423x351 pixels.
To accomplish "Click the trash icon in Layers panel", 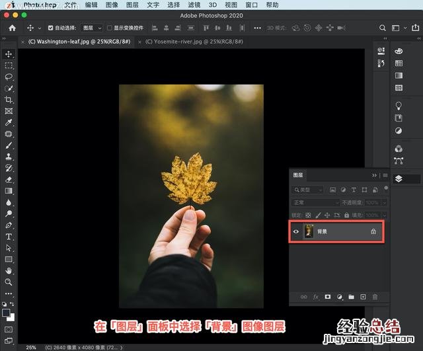I will 375,297.
